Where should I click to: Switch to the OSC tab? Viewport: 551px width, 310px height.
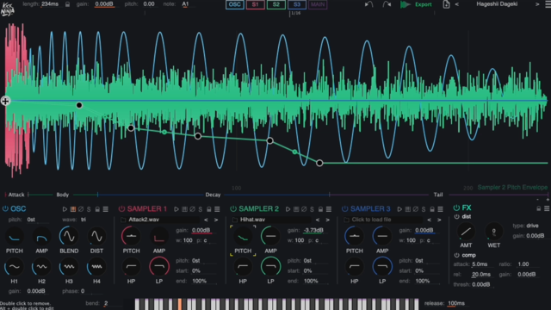click(x=235, y=4)
